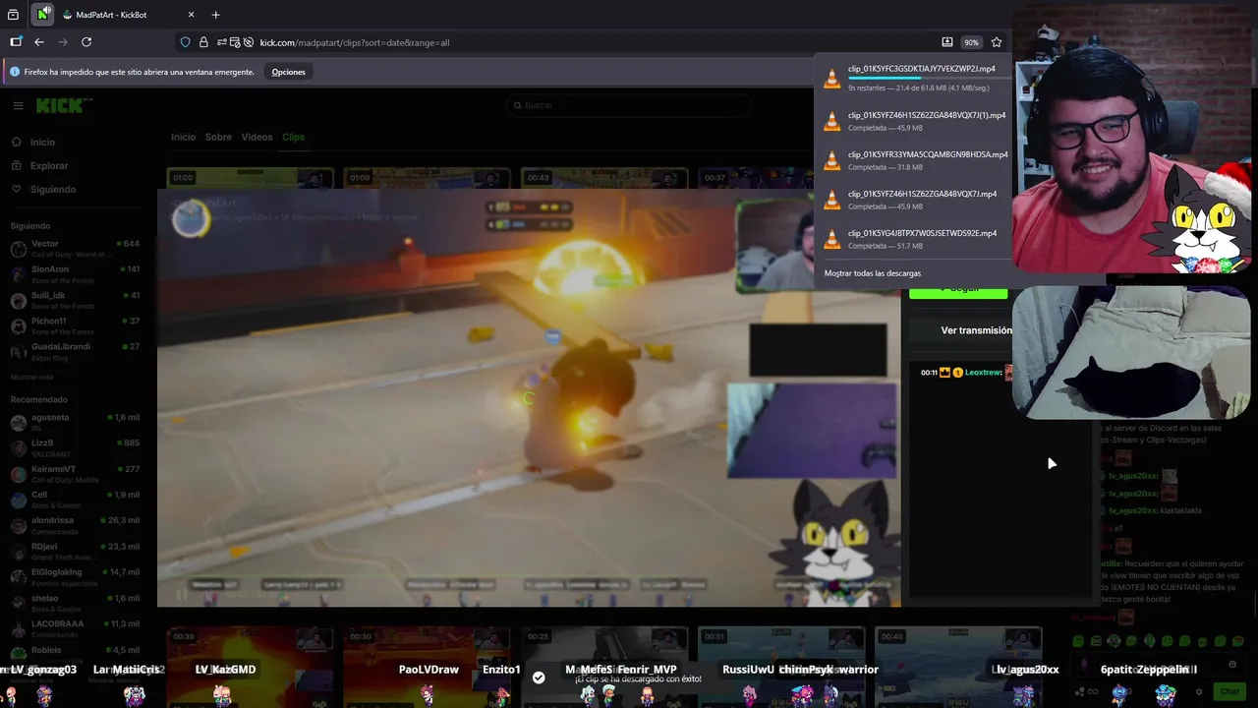Open clip thumbnail with 00:43 duration
Image resolution: width=1258 pixels, height=708 pixels.
coord(604,179)
